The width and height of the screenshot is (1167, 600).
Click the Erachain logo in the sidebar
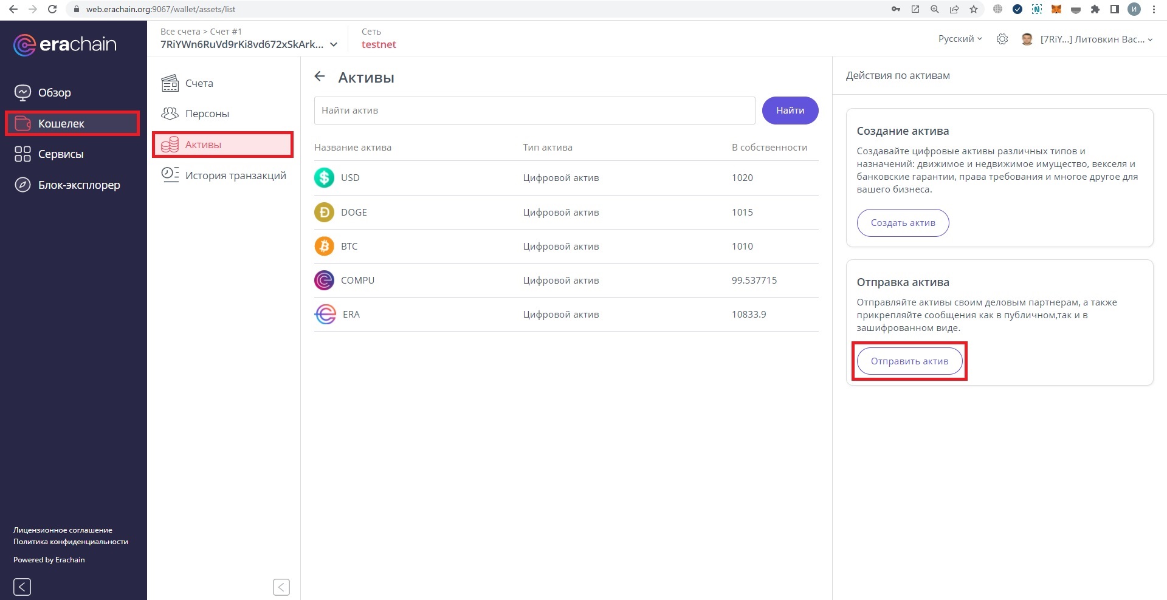click(x=65, y=44)
